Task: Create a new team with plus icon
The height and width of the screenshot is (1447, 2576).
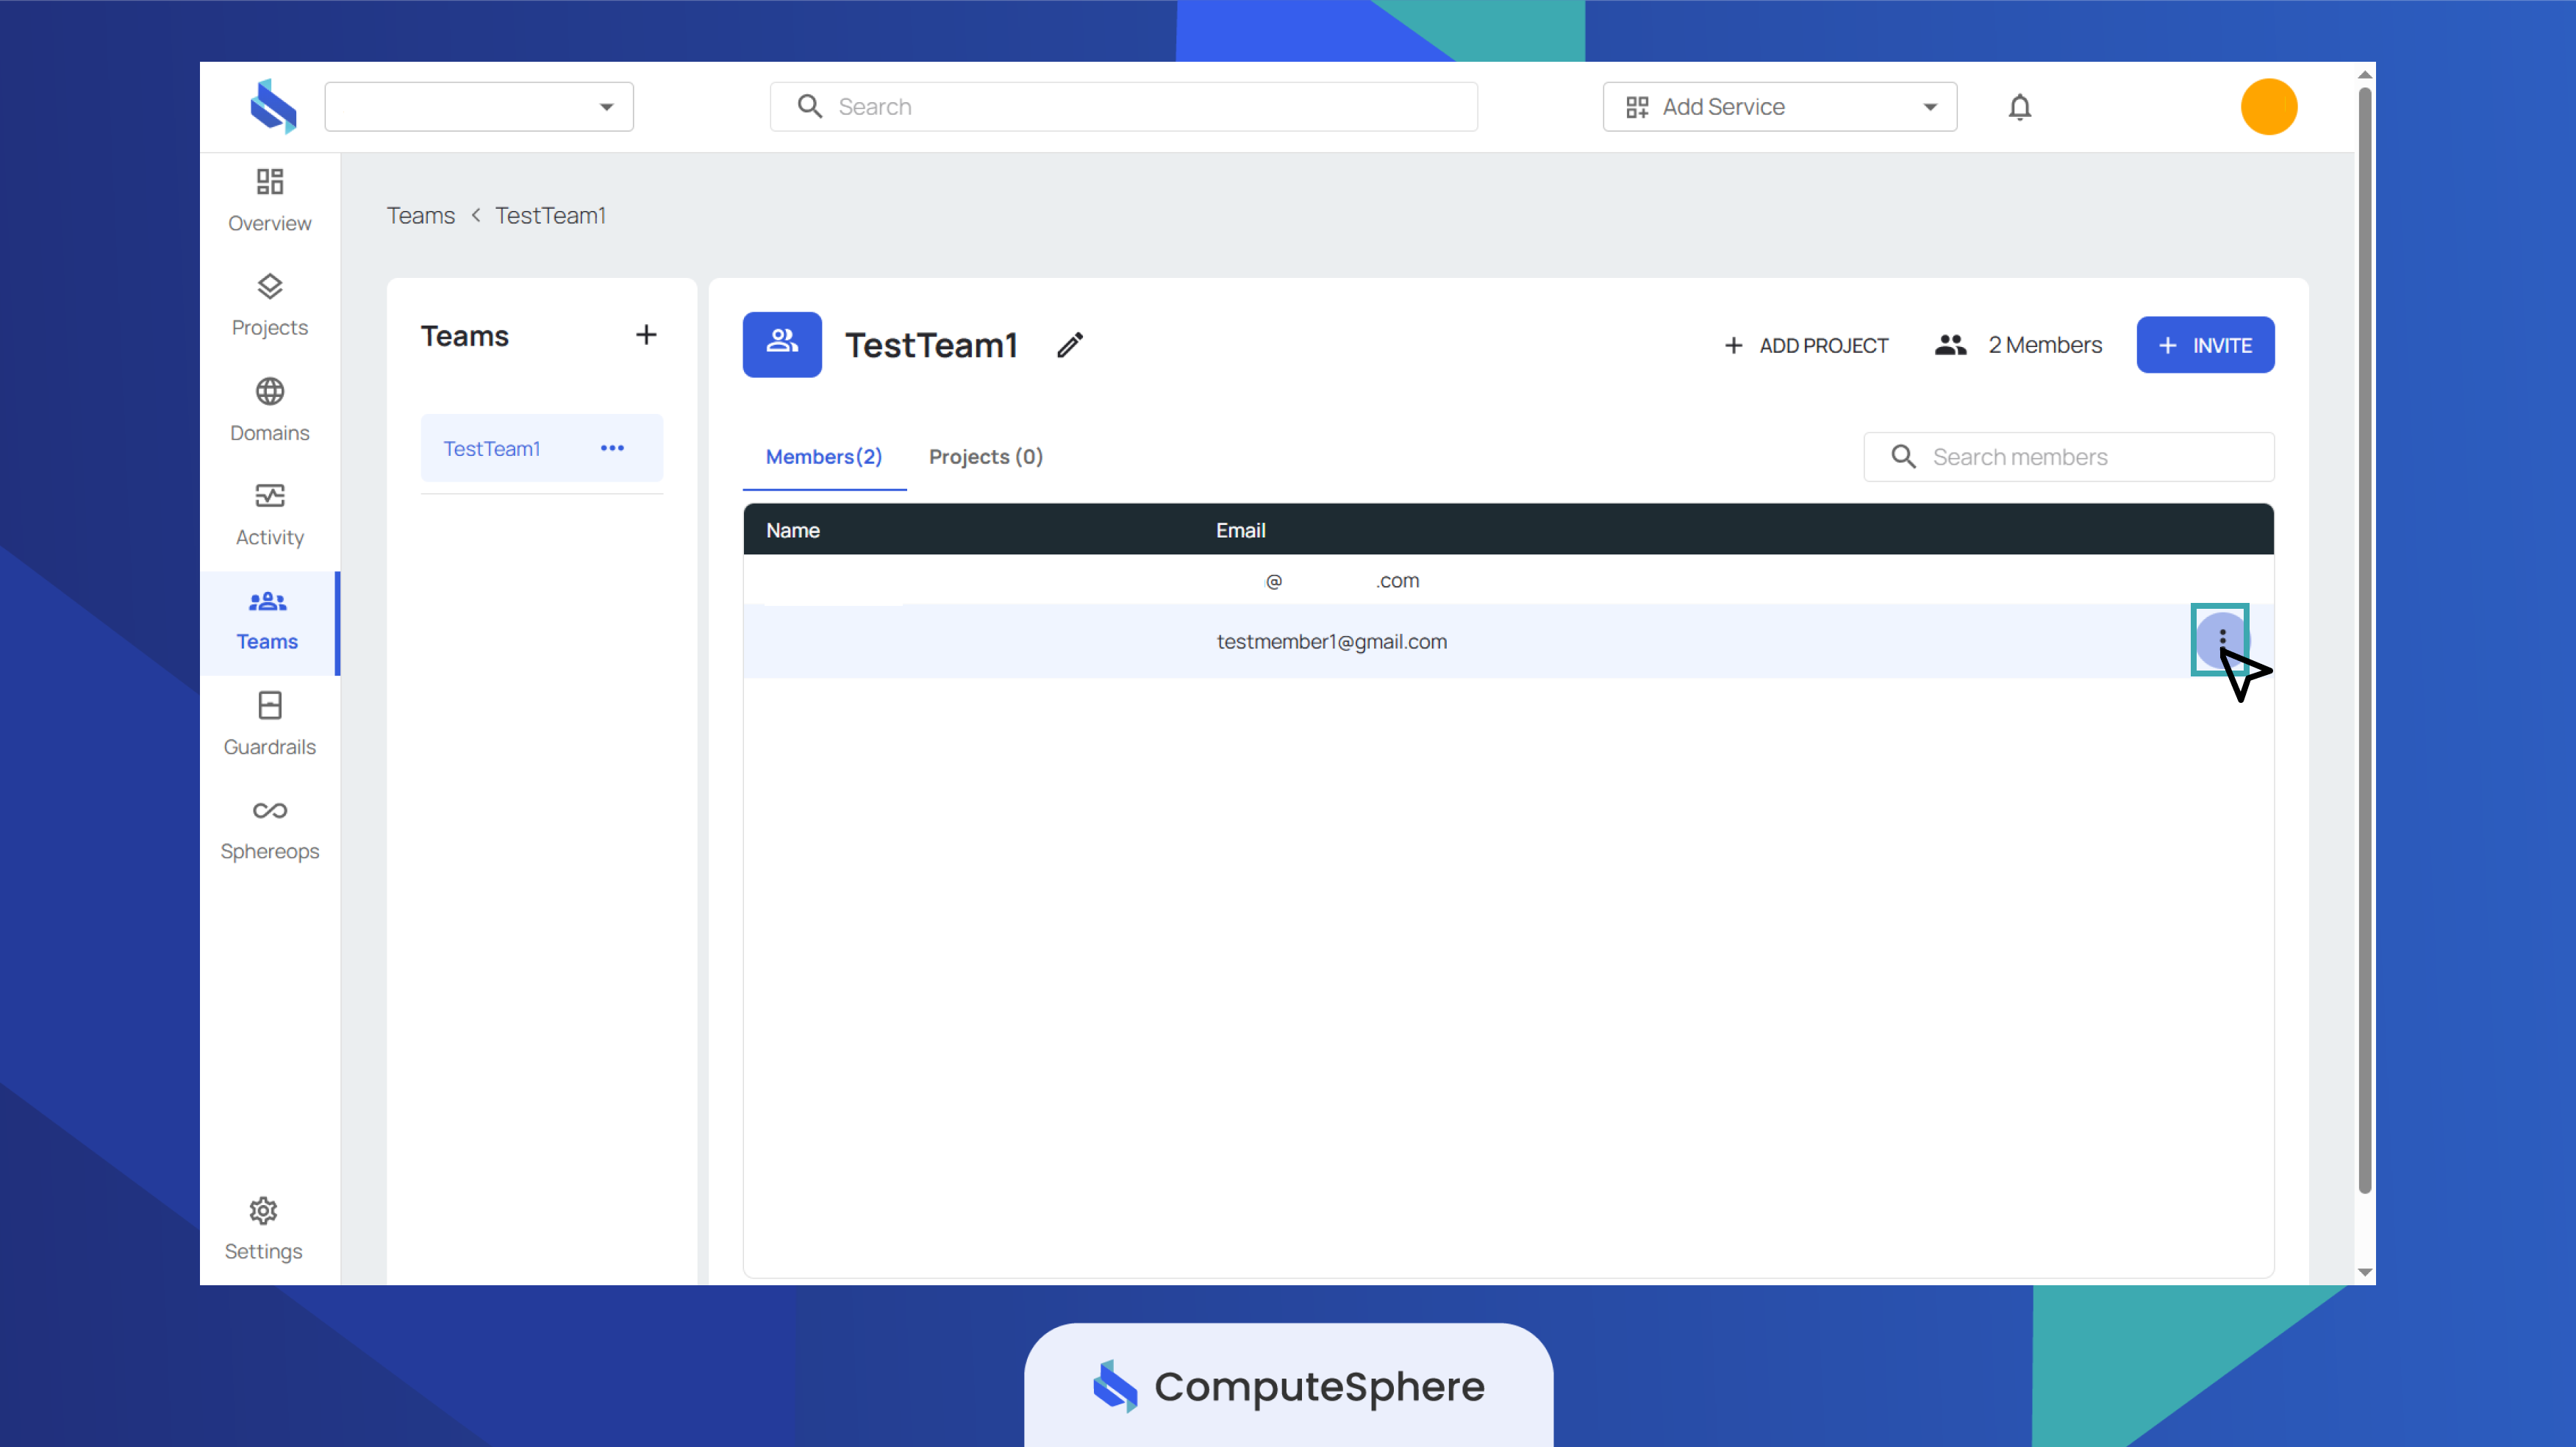Action: [646, 335]
